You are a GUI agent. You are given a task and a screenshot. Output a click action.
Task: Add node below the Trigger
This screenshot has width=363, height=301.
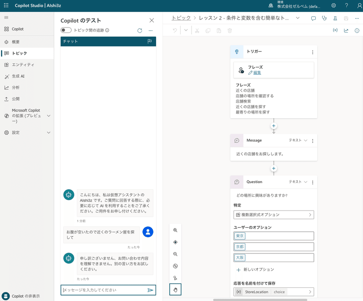tap(274, 126)
